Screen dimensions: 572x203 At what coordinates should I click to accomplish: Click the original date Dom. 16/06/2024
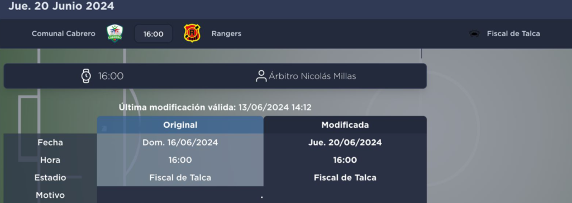click(x=180, y=143)
